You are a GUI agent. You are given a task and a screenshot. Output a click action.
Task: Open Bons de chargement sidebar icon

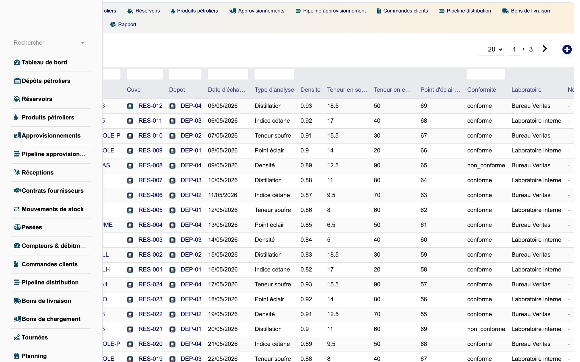pos(17,319)
